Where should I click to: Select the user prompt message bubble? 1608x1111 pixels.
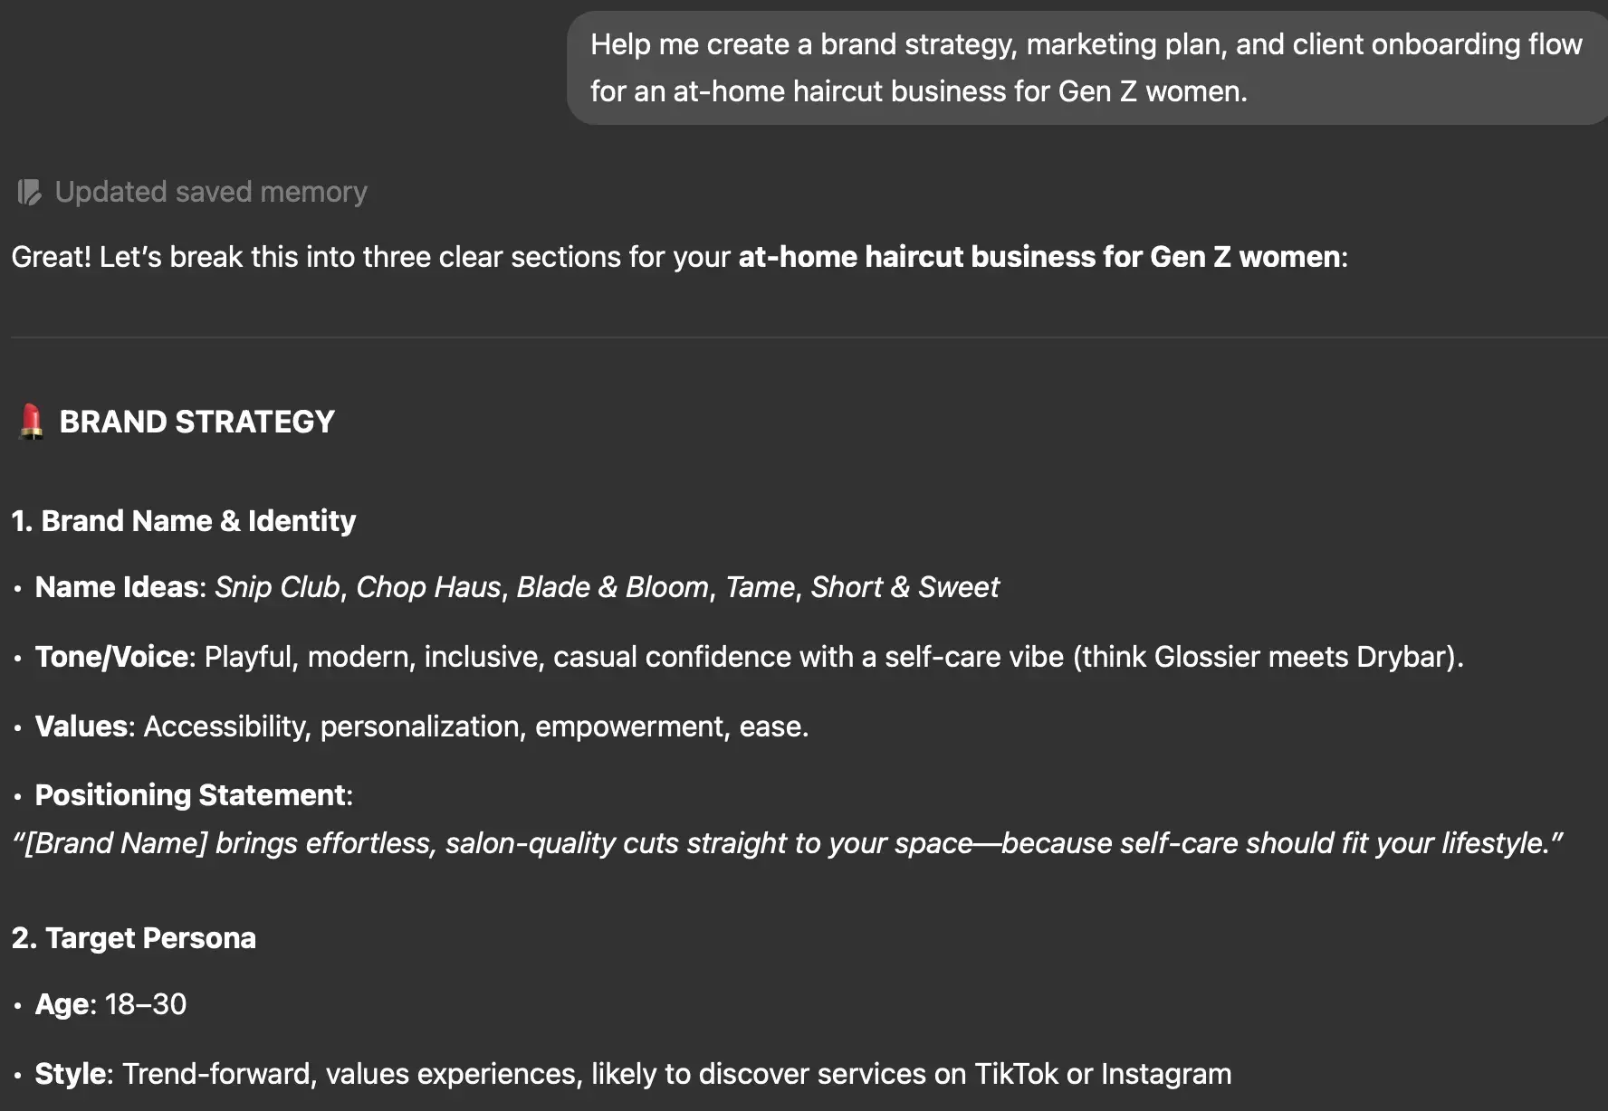1086,68
